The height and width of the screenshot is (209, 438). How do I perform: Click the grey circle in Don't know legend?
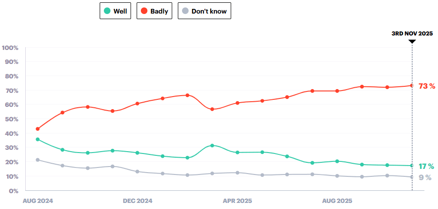(x=185, y=11)
